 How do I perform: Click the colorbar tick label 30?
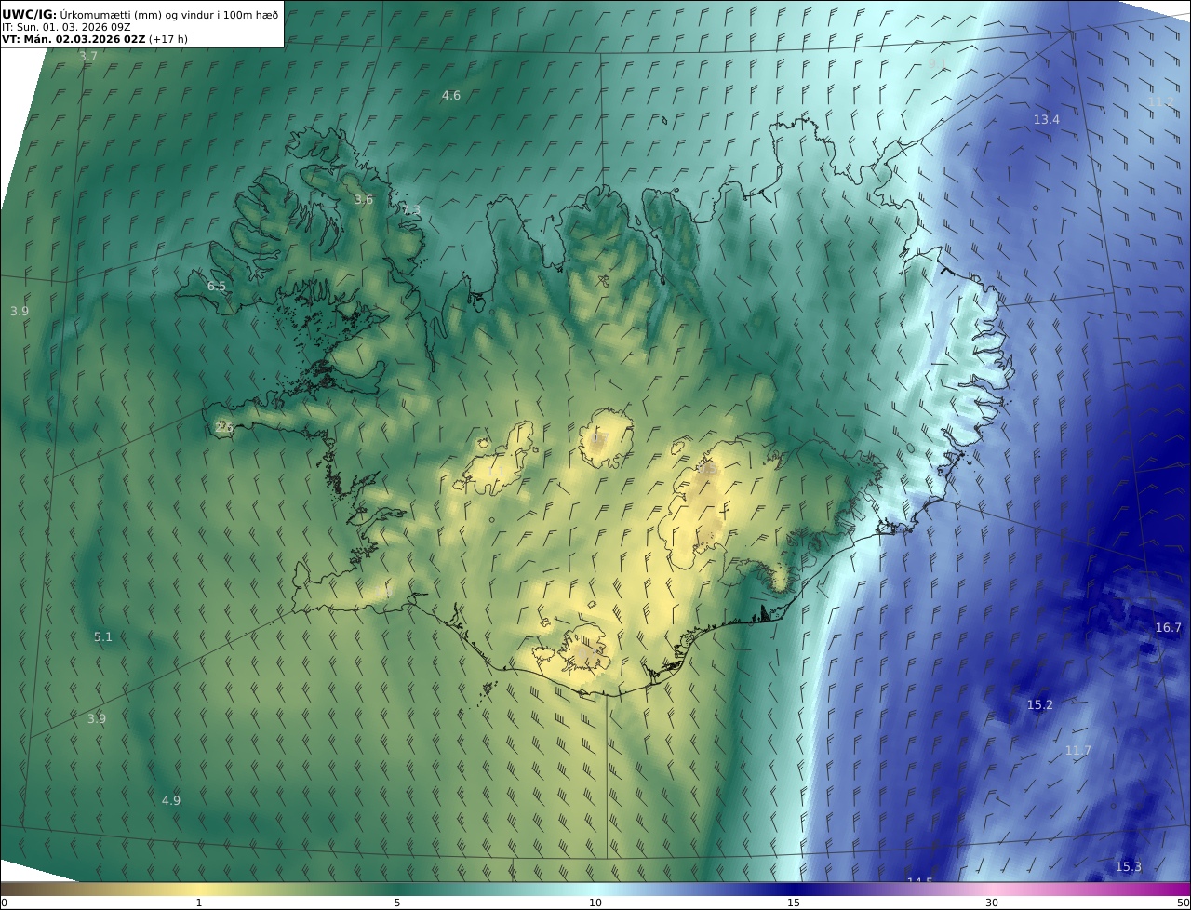(992, 903)
